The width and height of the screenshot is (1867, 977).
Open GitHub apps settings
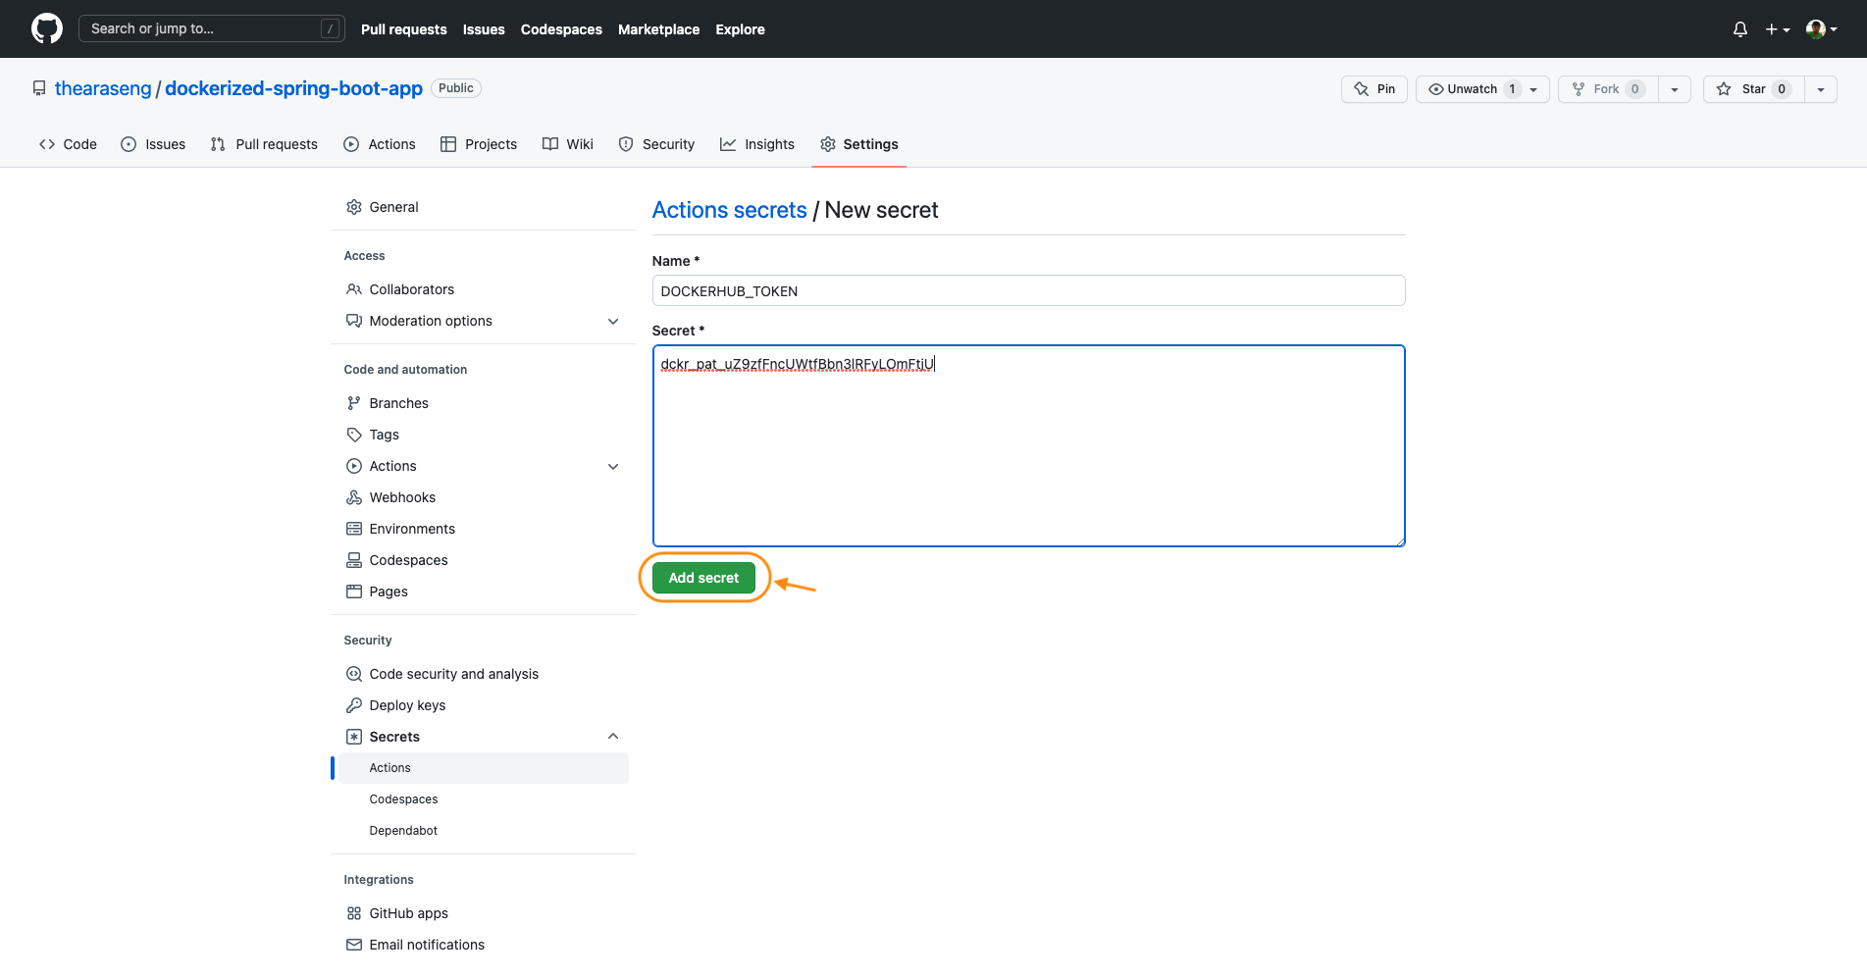[484, 913]
